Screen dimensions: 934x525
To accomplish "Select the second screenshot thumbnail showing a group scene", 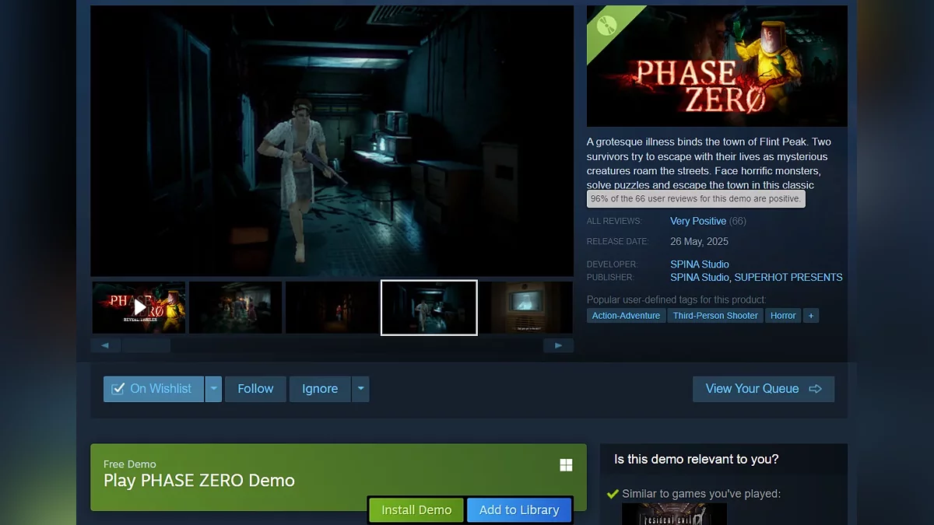I will pos(235,307).
